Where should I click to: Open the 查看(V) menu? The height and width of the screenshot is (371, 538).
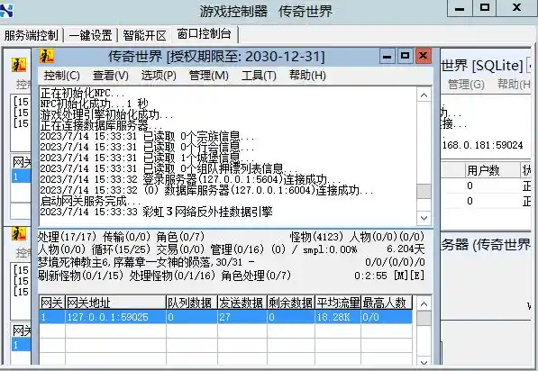[x=111, y=76]
